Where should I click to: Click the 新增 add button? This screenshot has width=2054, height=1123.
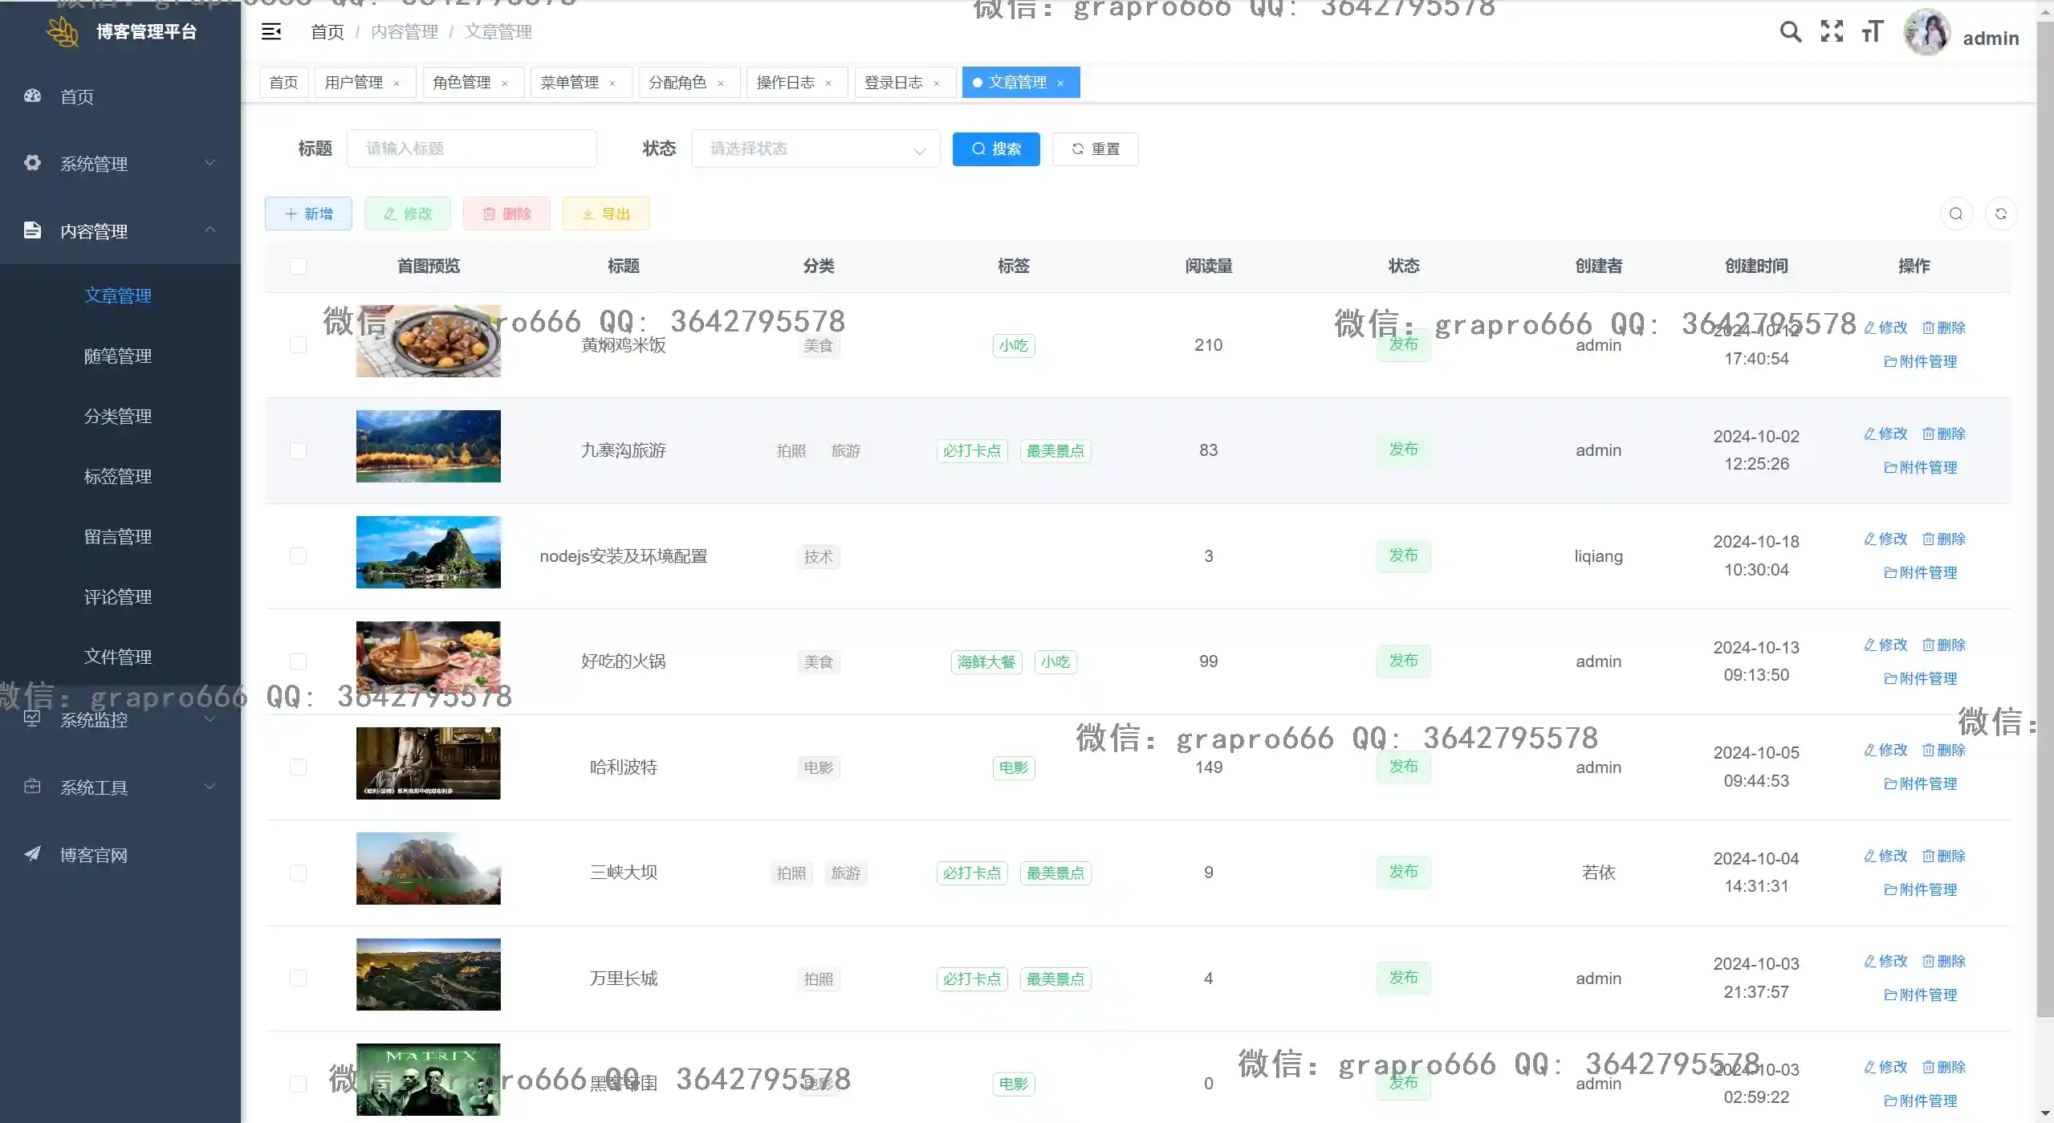pos(308,214)
